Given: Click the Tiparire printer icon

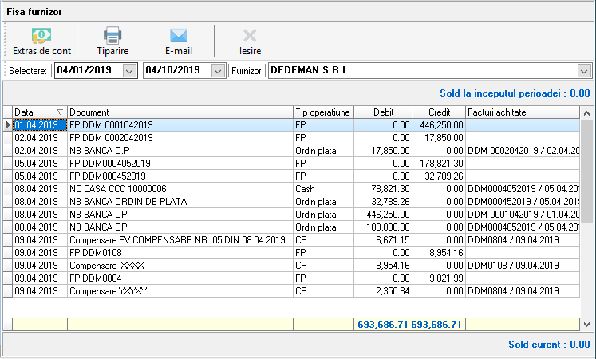Looking at the screenshot, I should click(112, 36).
